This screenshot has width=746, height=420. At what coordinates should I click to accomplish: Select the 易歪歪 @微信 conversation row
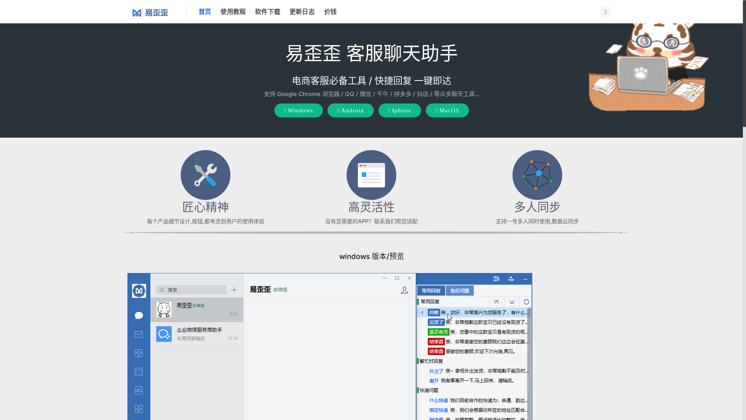pyautogui.click(x=197, y=310)
